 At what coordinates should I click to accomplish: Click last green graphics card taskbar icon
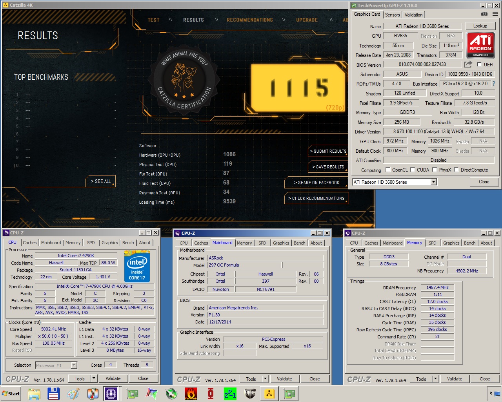point(289,394)
